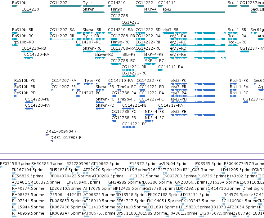Click the CG14210 gene label
This screenshot has width=264, height=218.
[117, 3]
